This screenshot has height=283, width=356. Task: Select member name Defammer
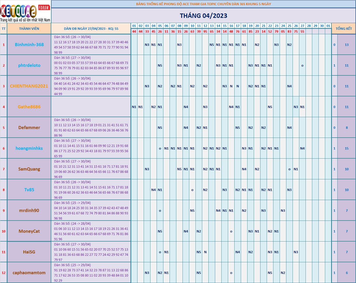point(29,128)
